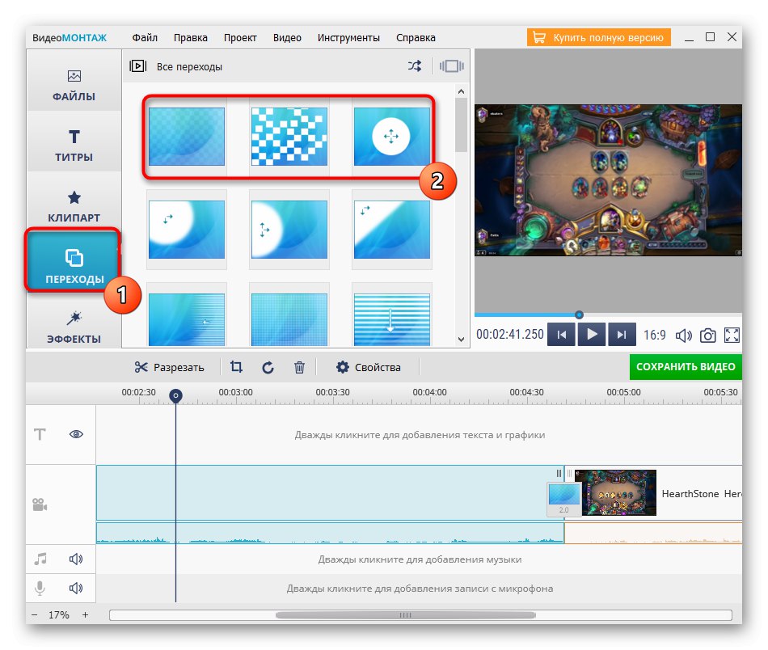Screen dimensions: 768x650
Task: Click the rotate clip icon
Action: tap(268, 367)
